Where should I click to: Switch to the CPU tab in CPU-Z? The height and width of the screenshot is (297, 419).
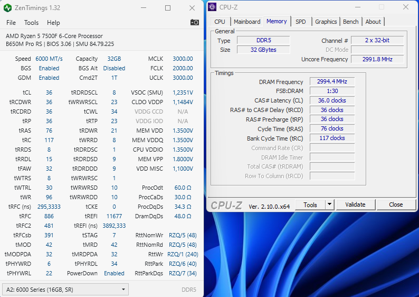220,22
